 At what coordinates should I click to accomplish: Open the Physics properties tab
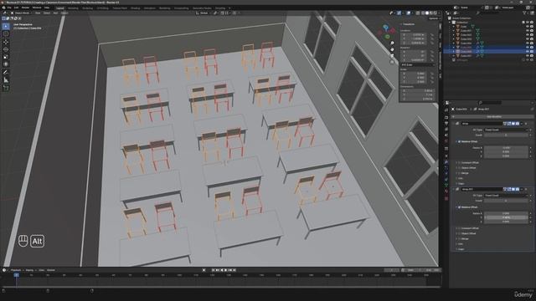pos(446,174)
